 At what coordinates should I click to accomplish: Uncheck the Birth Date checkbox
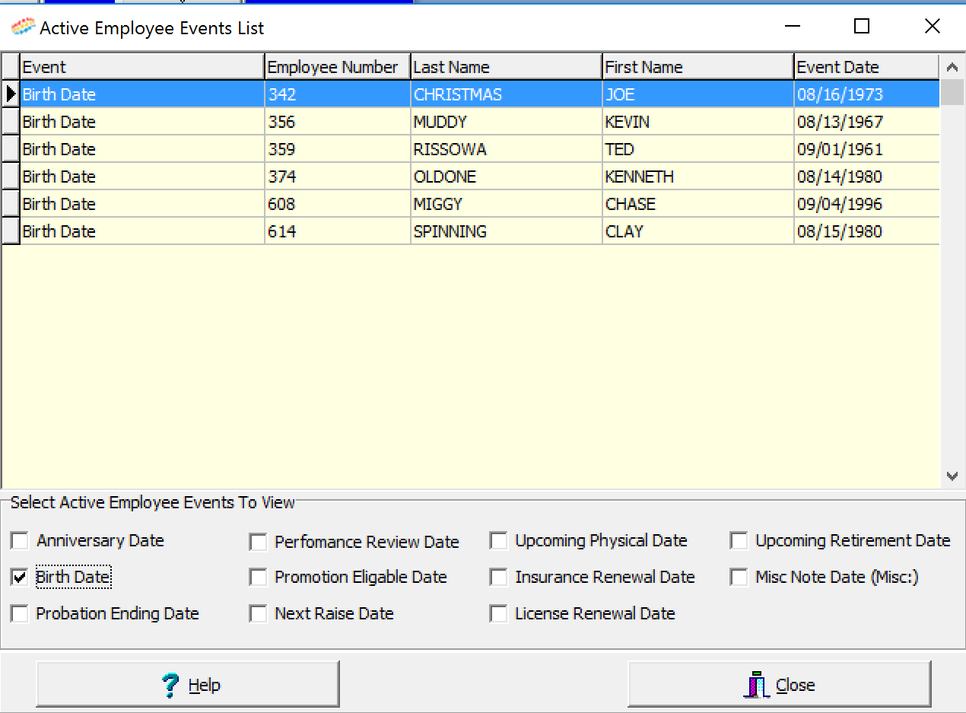(x=19, y=578)
